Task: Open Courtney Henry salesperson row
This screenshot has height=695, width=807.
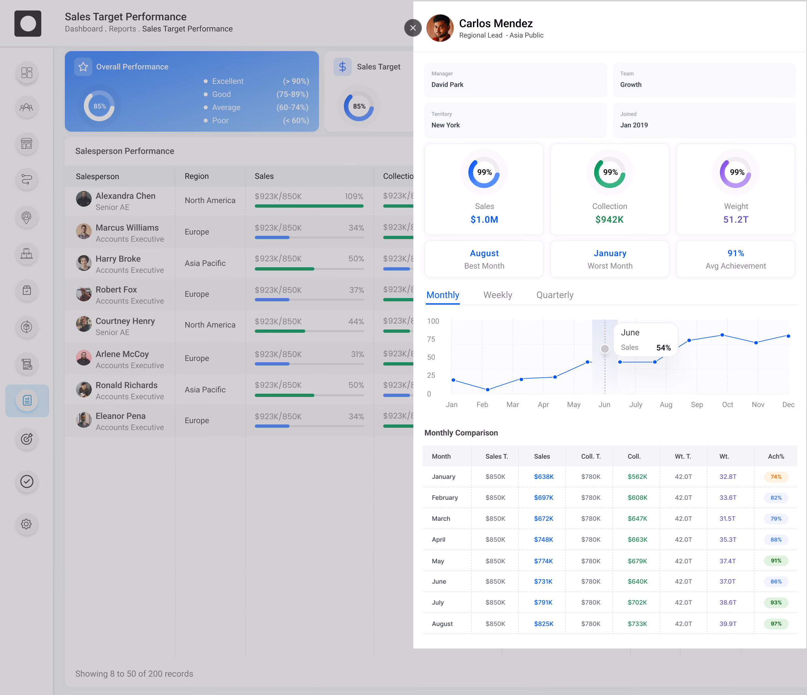Action: click(239, 326)
